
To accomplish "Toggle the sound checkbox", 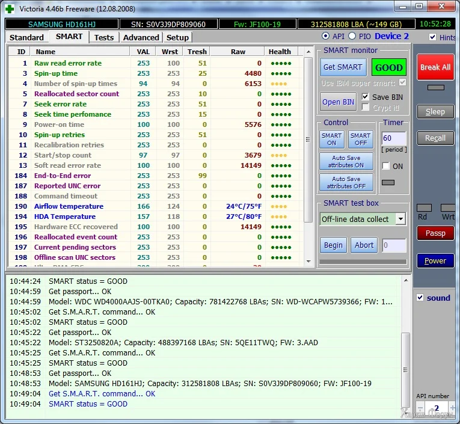I will click(x=420, y=298).
